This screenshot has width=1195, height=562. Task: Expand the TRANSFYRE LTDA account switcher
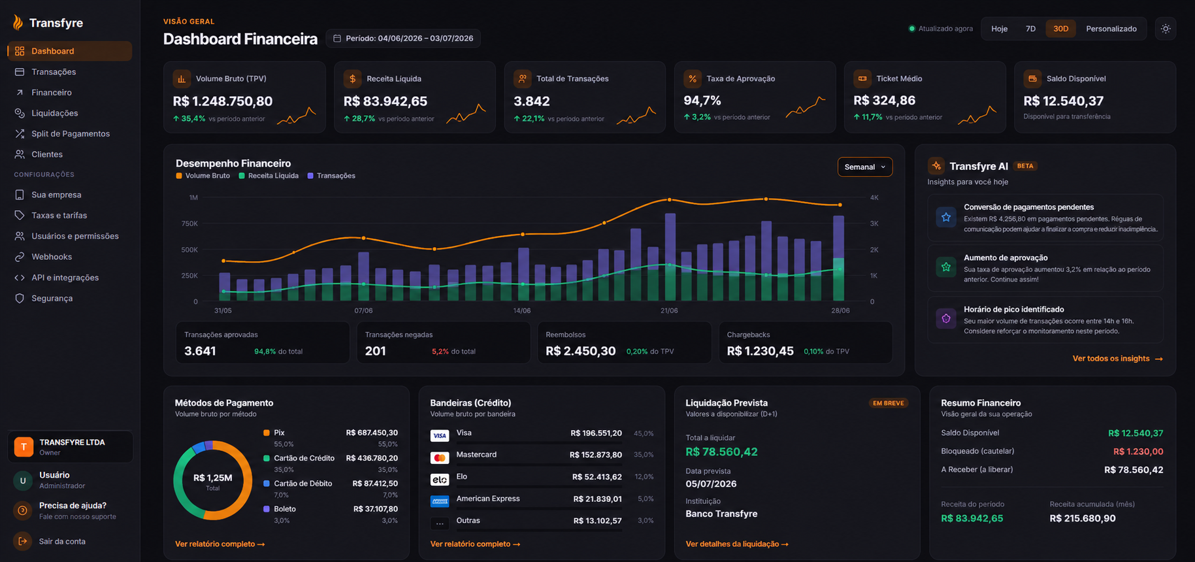pos(71,447)
